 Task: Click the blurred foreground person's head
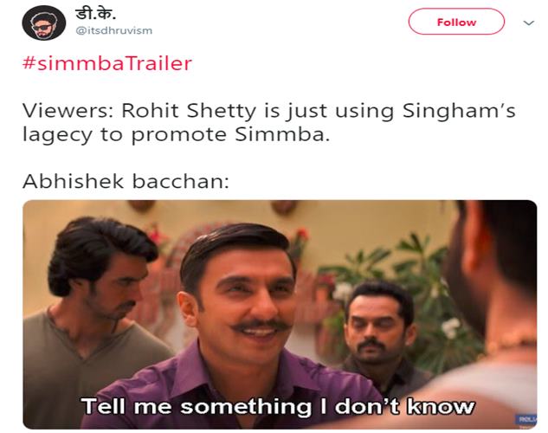pyautogui.click(x=494, y=266)
